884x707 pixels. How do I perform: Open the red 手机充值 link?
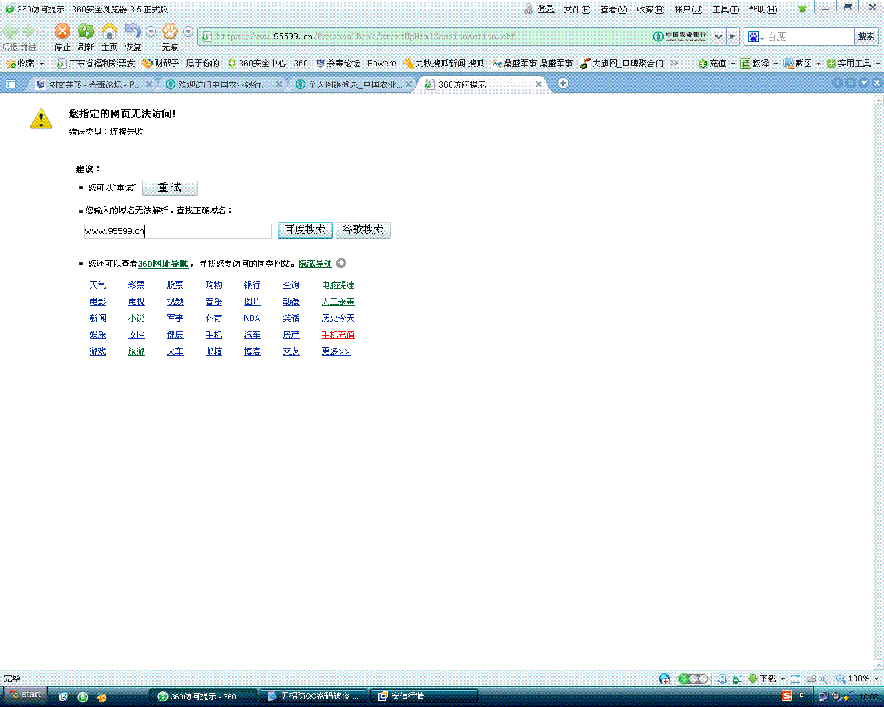coord(338,335)
